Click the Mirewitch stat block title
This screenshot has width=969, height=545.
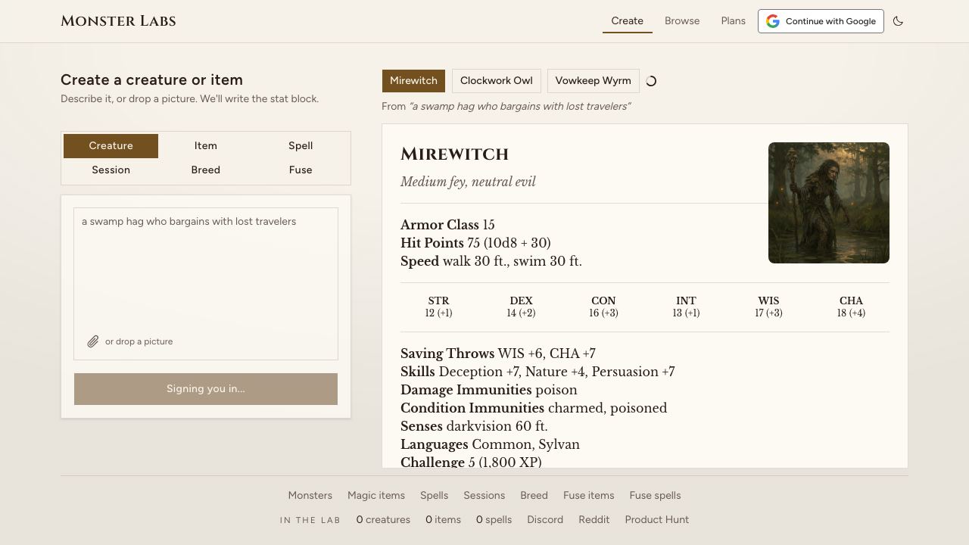(x=454, y=154)
